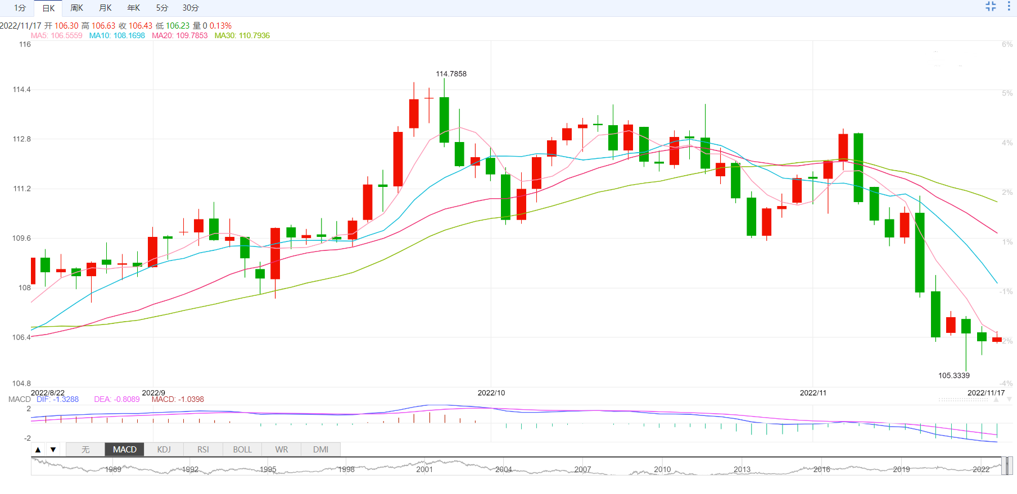Image resolution: width=1017 pixels, height=494 pixels.
Task: Switch to the 1分 minute chart tab
Action: tap(20, 8)
